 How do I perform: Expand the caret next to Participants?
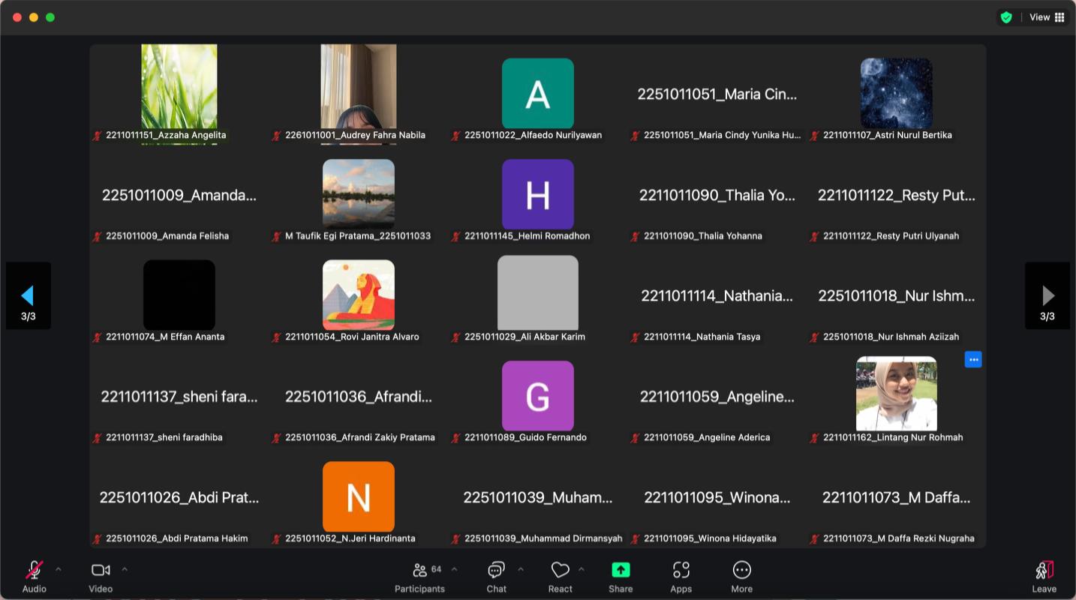point(454,569)
